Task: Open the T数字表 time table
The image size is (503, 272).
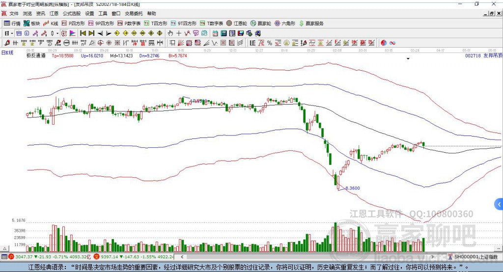Action: pos(211,24)
